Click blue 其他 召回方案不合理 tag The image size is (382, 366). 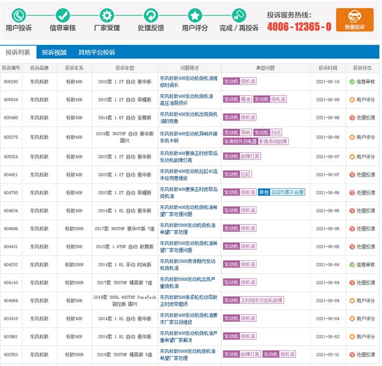282,193
